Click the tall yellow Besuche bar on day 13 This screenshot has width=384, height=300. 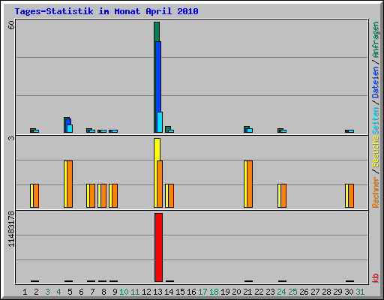pos(157,149)
